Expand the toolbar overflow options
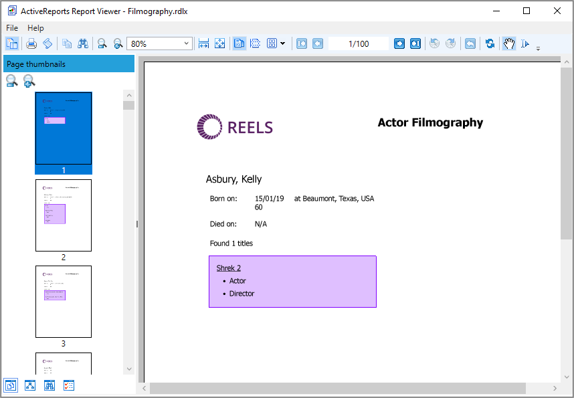The image size is (574, 398). (538, 48)
